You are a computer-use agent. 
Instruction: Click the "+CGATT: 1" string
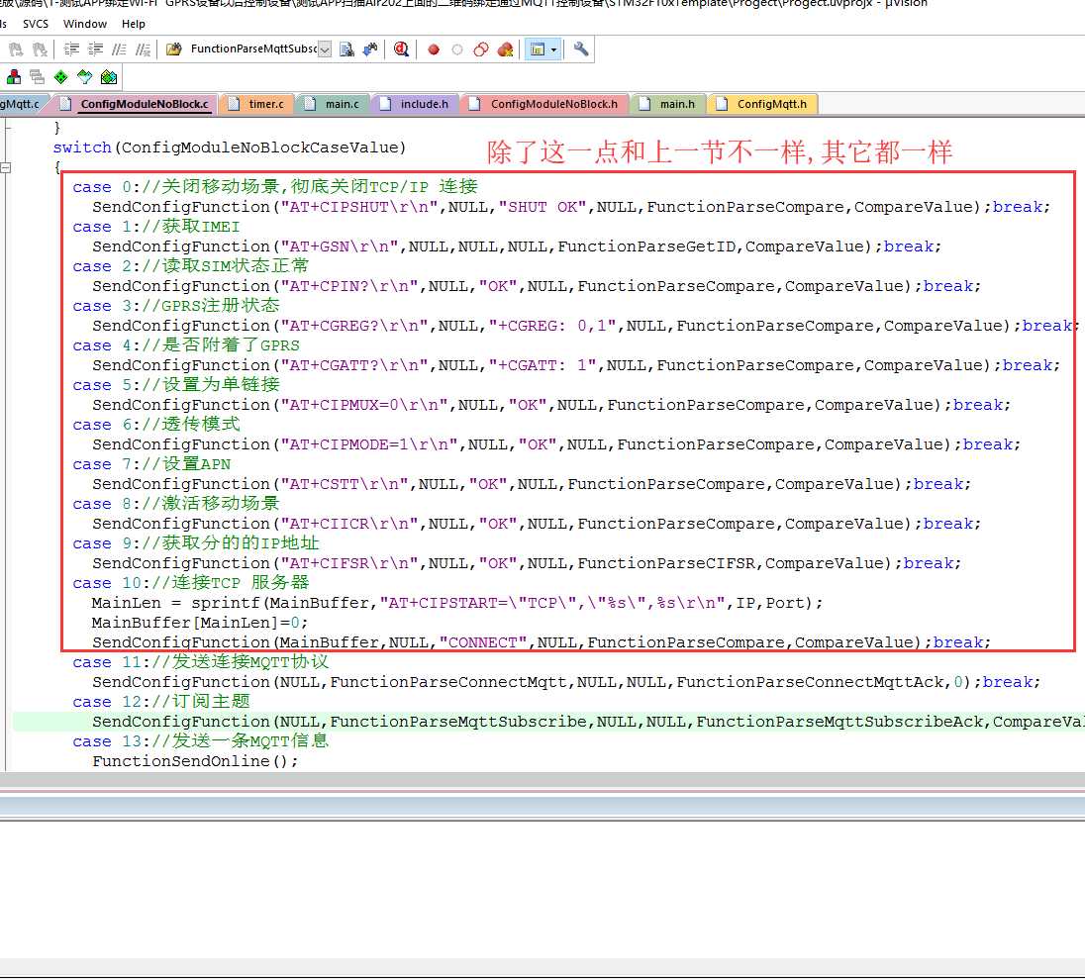point(542,364)
